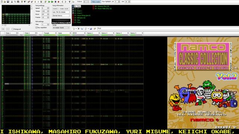Toggle edit mode with the red record icon
This screenshot has height=134, width=239.
pyautogui.click(x=58, y=1)
